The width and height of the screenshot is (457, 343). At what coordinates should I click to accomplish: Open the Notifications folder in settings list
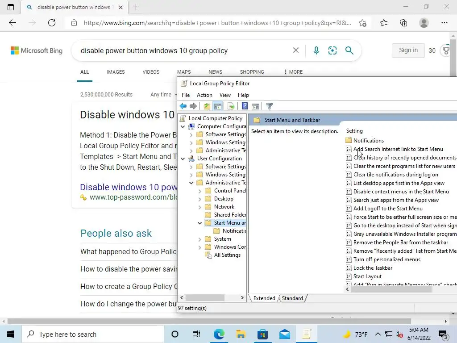click(368, 141)
